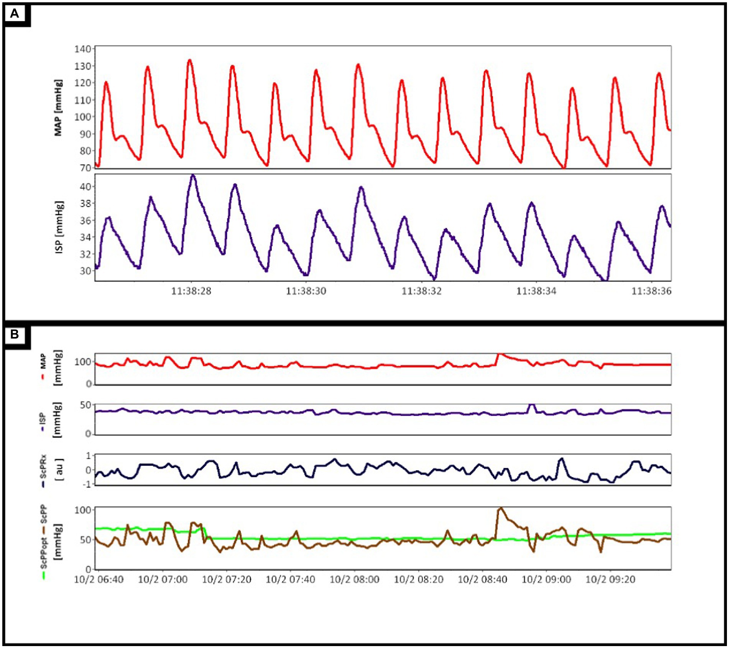The height and width of the screenshot is (648, 730).
Task: Click the 10/2 07:40 time label
Action: (291, 580)
